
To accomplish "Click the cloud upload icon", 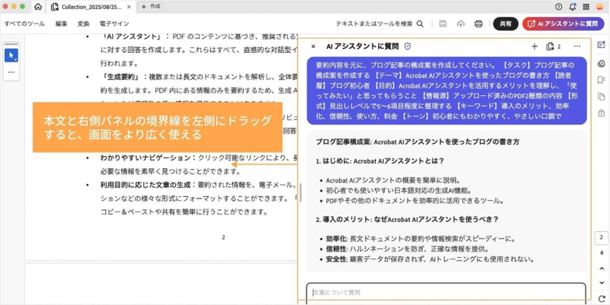I will 460,24.
